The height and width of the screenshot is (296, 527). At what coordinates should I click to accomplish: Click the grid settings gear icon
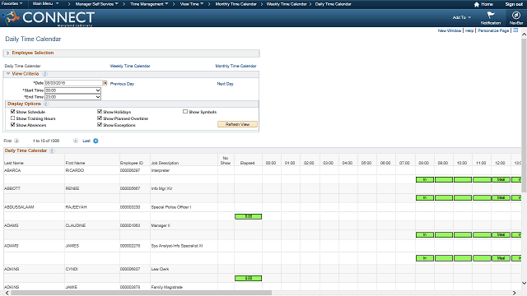(96, 141)
